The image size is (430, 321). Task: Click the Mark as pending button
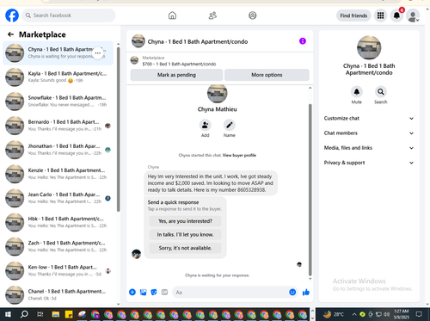[x=176, y=75]
